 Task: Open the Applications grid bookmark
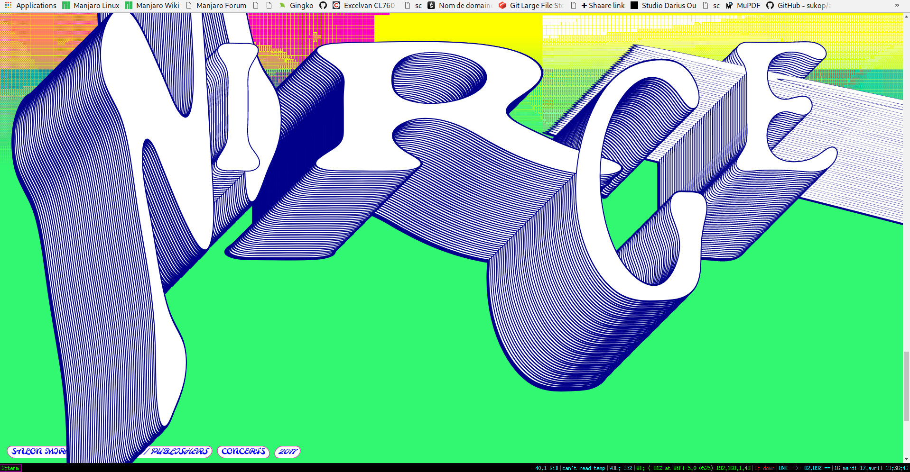click(x=31, y=6)
